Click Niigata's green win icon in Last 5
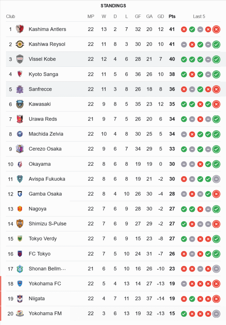226x325 pixels. 192,299
